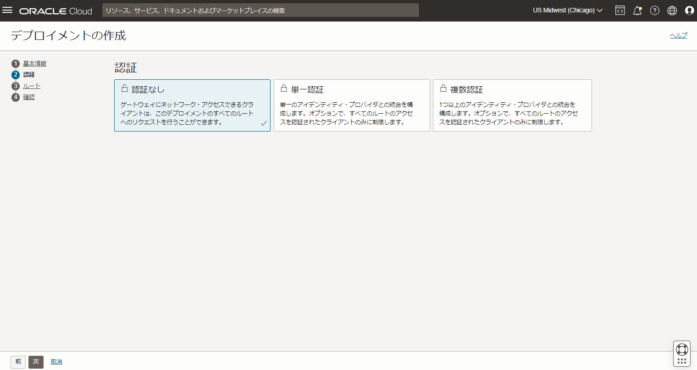Open the help question mark menu
Image resolution: width=697 pixels, height=370 pixels.
[655, 11]
